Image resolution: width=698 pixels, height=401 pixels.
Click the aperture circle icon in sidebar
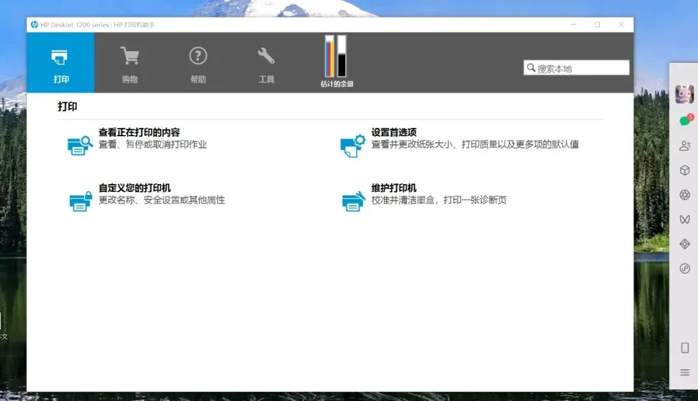tap(684, 195)
